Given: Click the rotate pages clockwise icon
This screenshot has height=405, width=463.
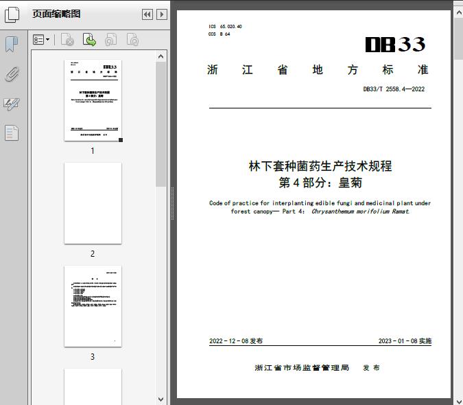Looking at the screenshot, I should 132,40.
